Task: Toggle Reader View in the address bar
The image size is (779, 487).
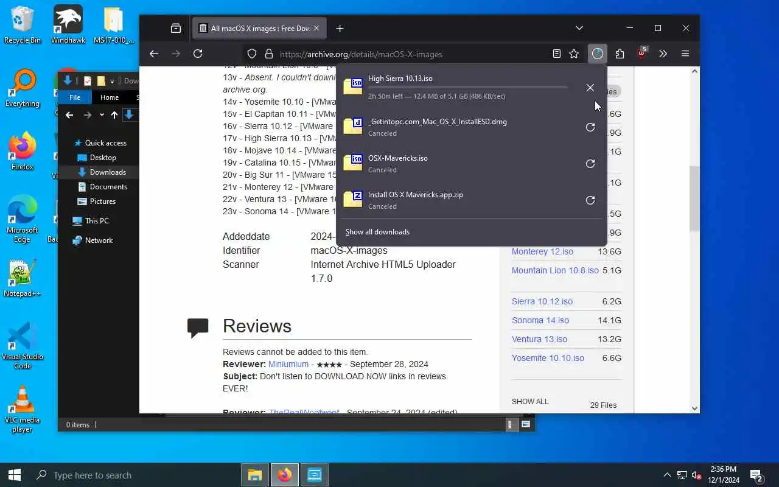Action: 557,54
